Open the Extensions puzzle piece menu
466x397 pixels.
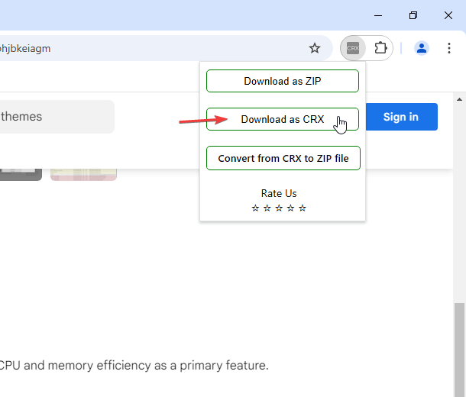[x=380, y=48]
